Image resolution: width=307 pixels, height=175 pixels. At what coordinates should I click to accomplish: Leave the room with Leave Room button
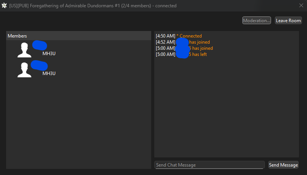tap(288, 20)
